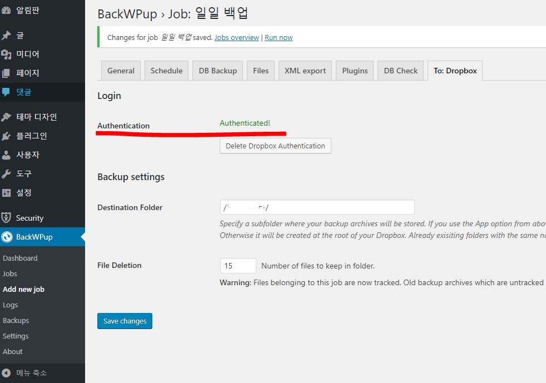Switch to the XML export tab

pyautogui.click(x=305, y=71)
